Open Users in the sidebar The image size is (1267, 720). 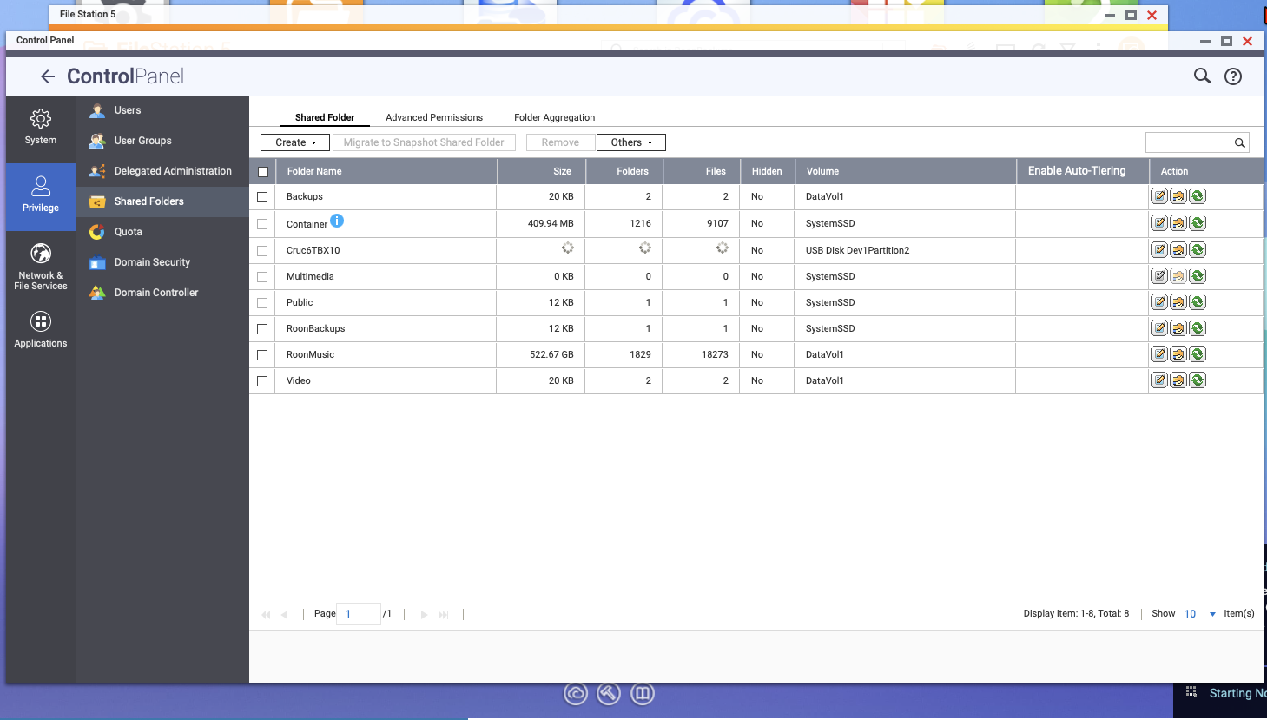(x=162, y=110)
